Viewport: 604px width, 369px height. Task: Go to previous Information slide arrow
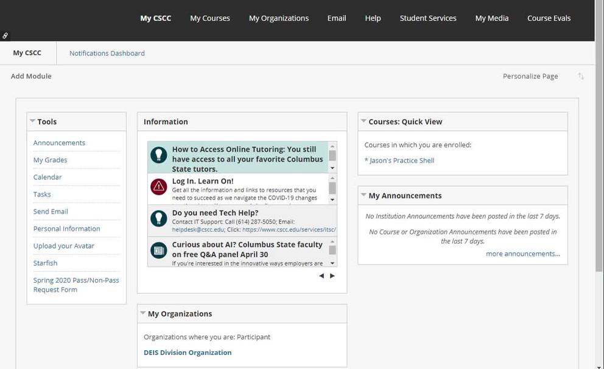[x=321, y=276]
